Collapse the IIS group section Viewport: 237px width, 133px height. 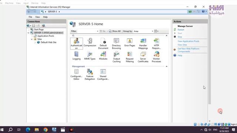[166, 35]
